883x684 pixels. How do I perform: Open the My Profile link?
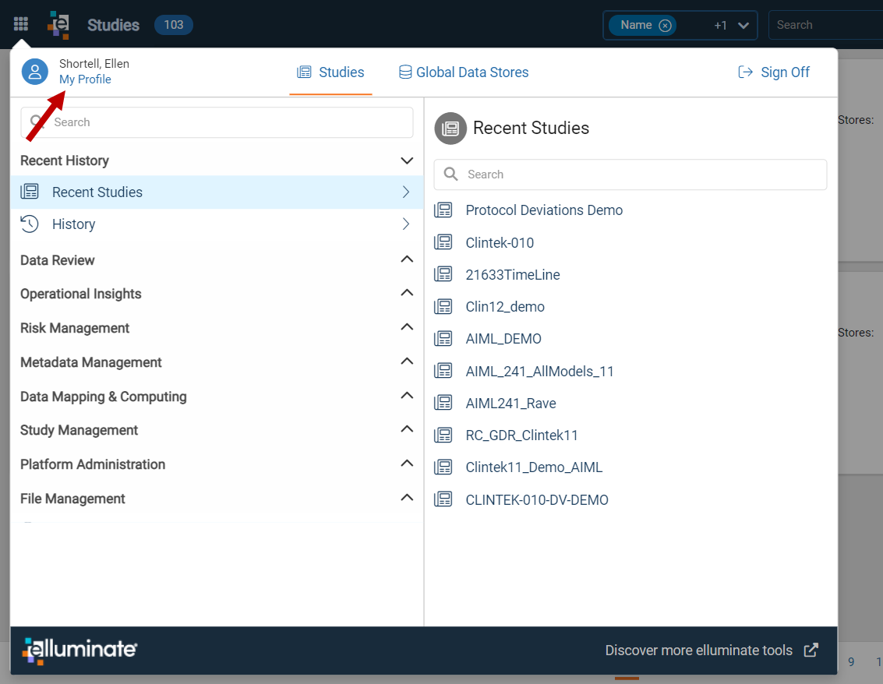[85, 79]
